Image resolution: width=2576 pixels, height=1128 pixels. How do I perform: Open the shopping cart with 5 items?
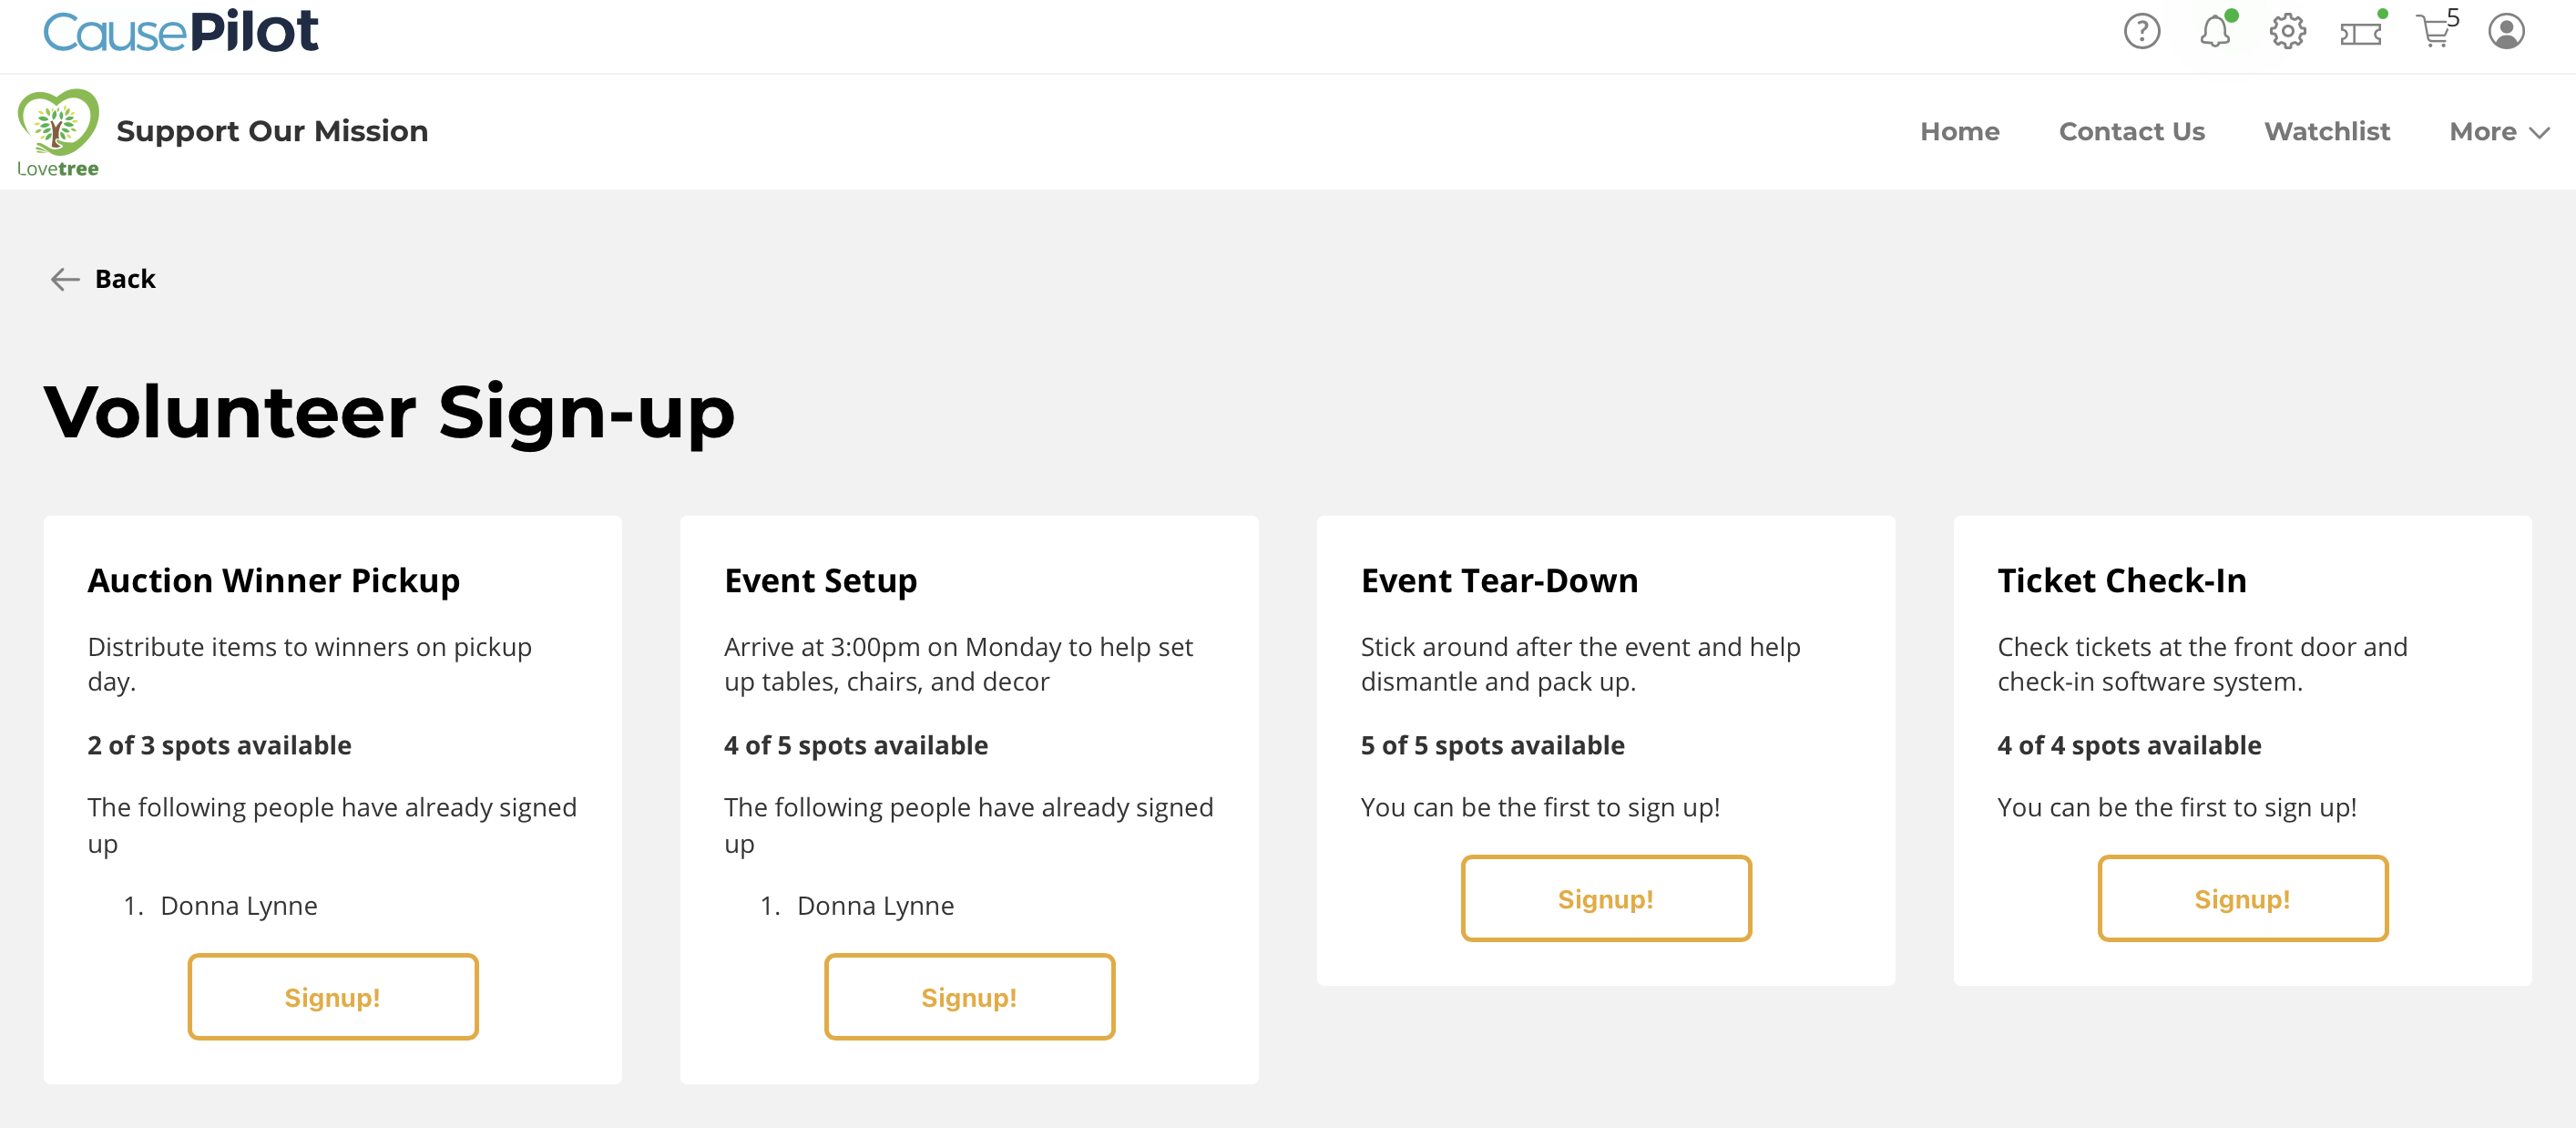(2434, 32)
